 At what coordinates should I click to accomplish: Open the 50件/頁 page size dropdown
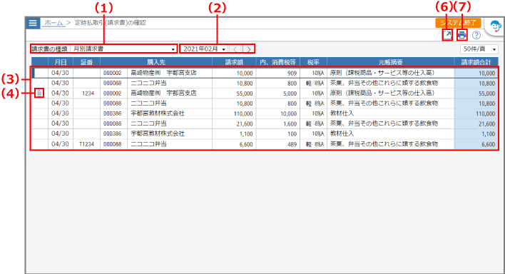click(479, 49)
